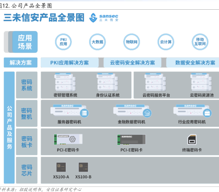Open the 数据安全解决方案 tab
Image resolution: width=219 pixels, height=192 pixels.
[195, 62]
